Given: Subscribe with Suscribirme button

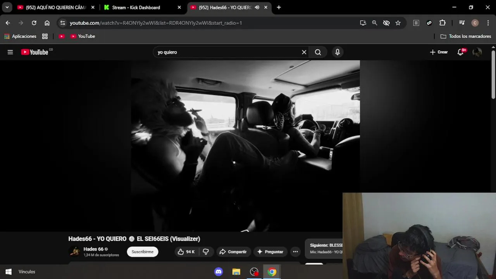Looking at the screenshot, I should pyautogui.click(x=143, y=251).
